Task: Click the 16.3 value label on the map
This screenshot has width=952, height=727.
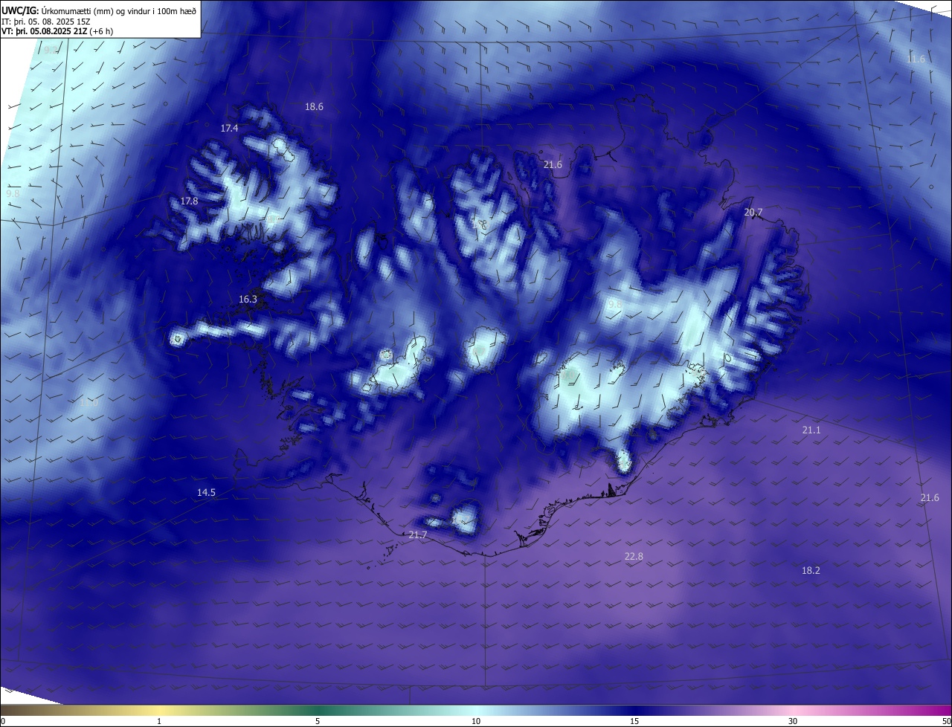Action: pos(248,300)
